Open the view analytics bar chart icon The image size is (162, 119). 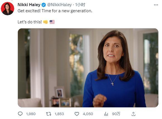click(x=106, y=114)
